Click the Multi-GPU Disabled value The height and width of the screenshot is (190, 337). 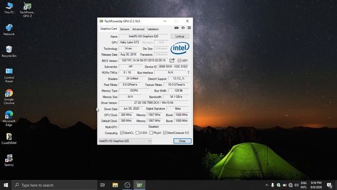[x=154, y=127]
